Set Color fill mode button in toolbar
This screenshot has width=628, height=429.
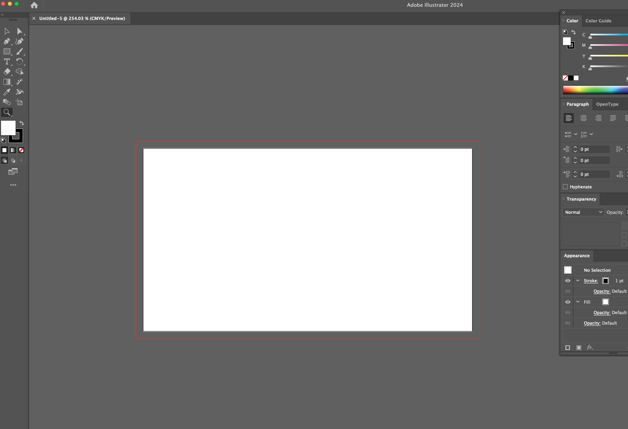click(4, 150)
